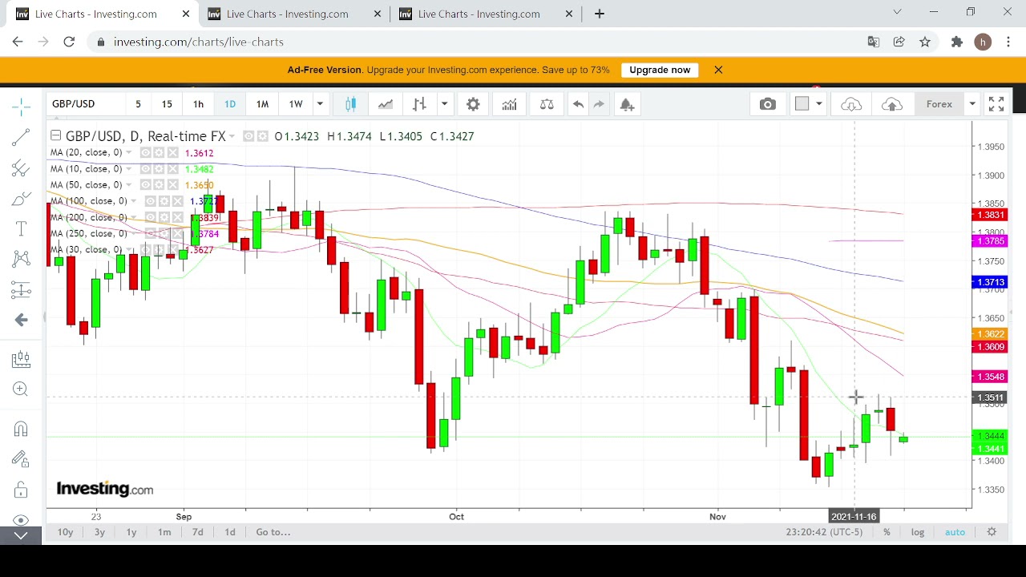Select the text annotation tool
This screenshot has height=577, width=1026.
21,229
